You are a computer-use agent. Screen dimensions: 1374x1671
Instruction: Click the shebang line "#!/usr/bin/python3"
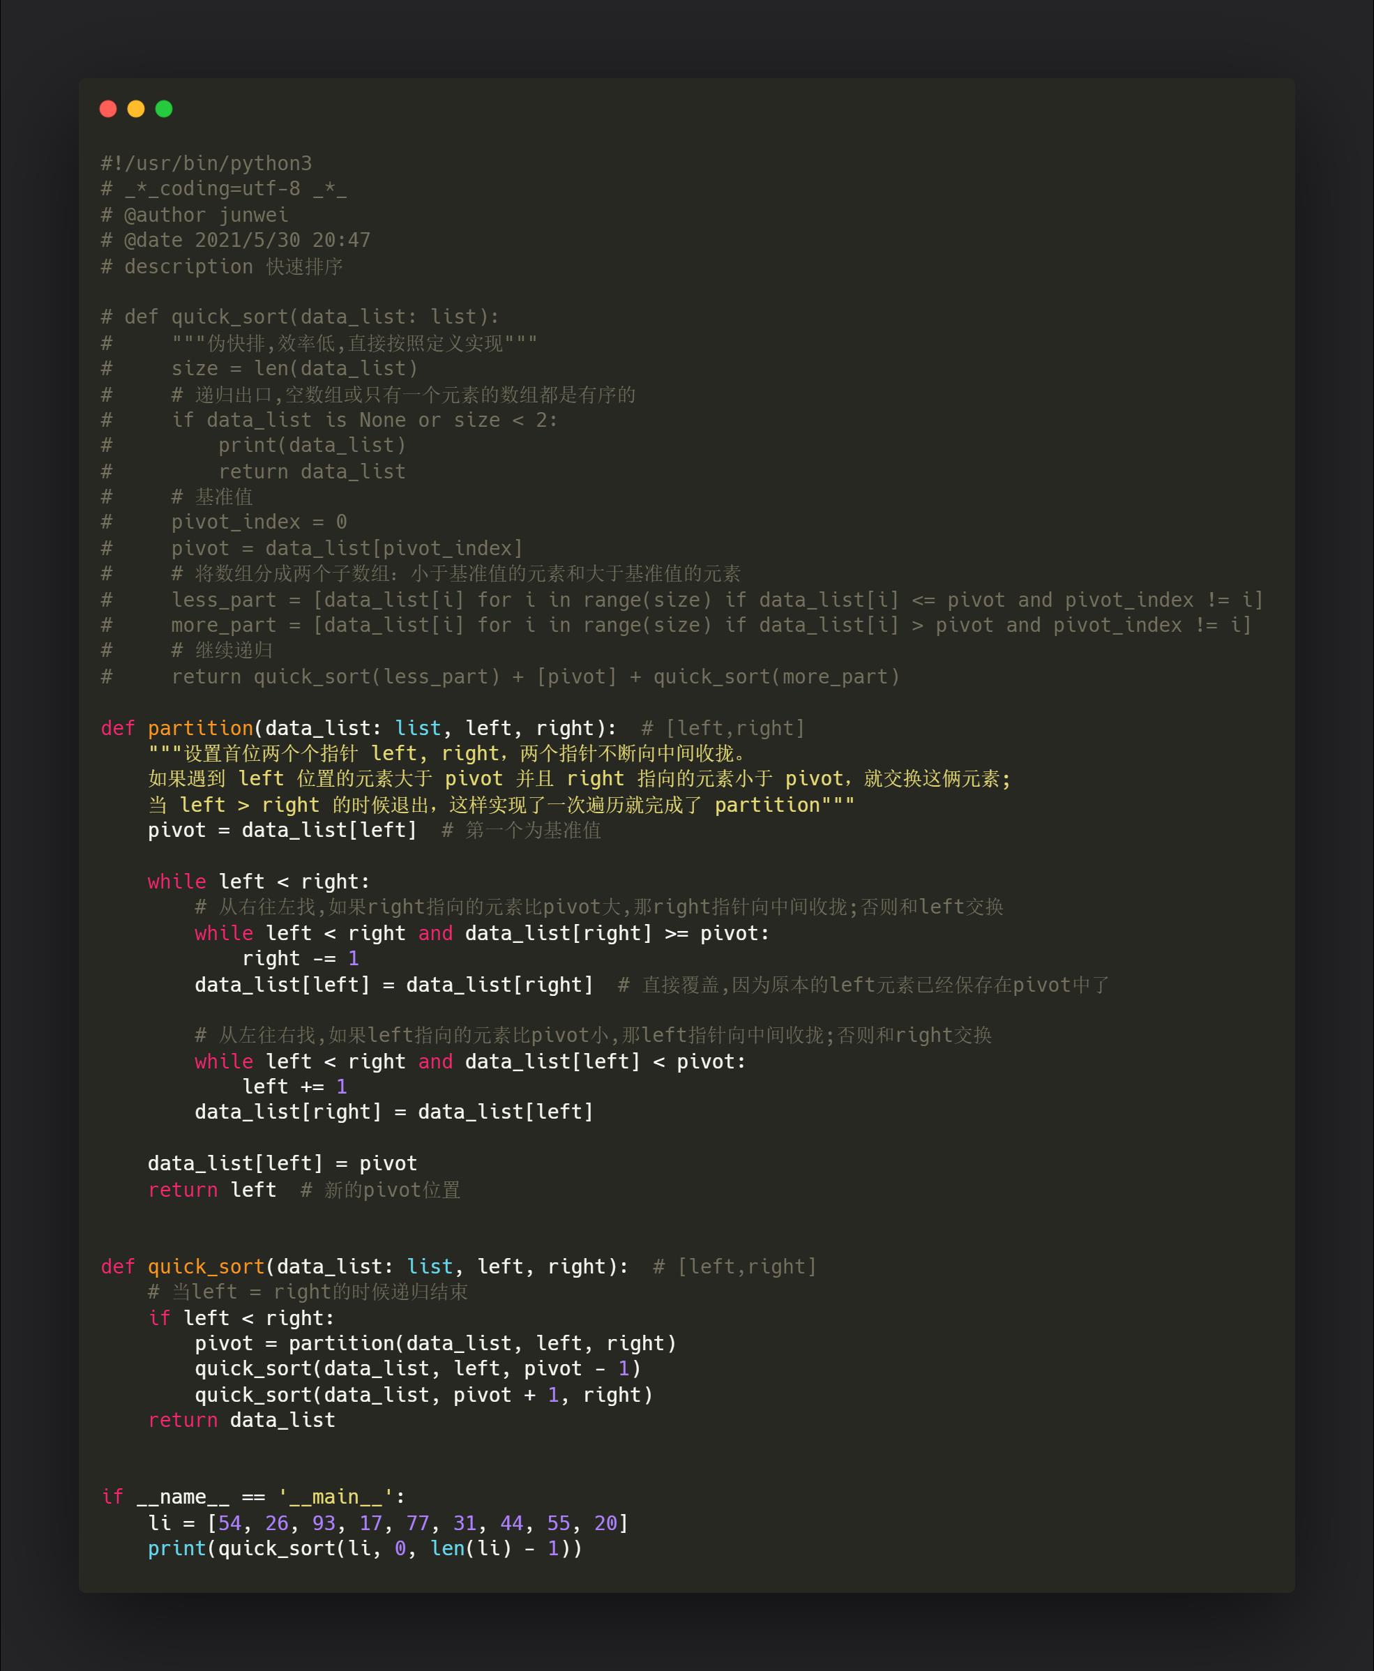coord(206,163)
